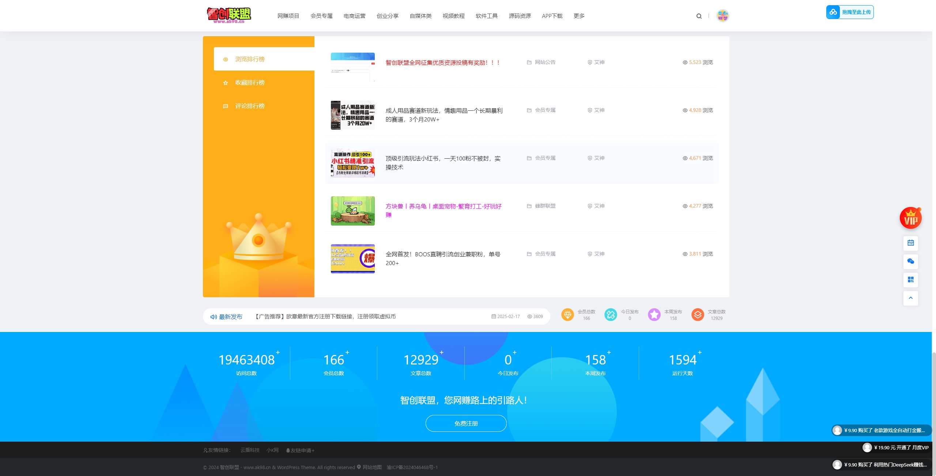The width and height of the screenshot is (936, 476).
Task: Open the user avatar in the top bar
Action: coord(723,15)
